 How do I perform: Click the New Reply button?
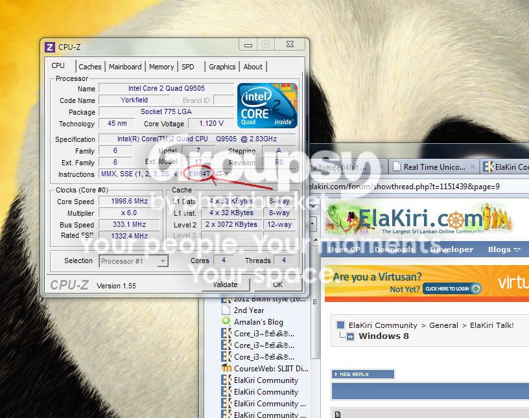[x=363, y=374]
